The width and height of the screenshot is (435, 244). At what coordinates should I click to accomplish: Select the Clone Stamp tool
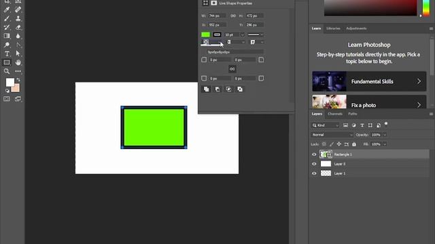click(18, 19)
